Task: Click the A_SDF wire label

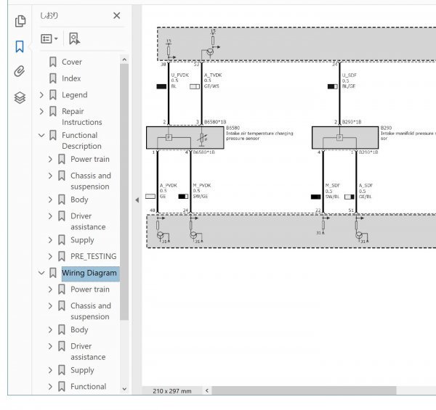Action: 366,186
